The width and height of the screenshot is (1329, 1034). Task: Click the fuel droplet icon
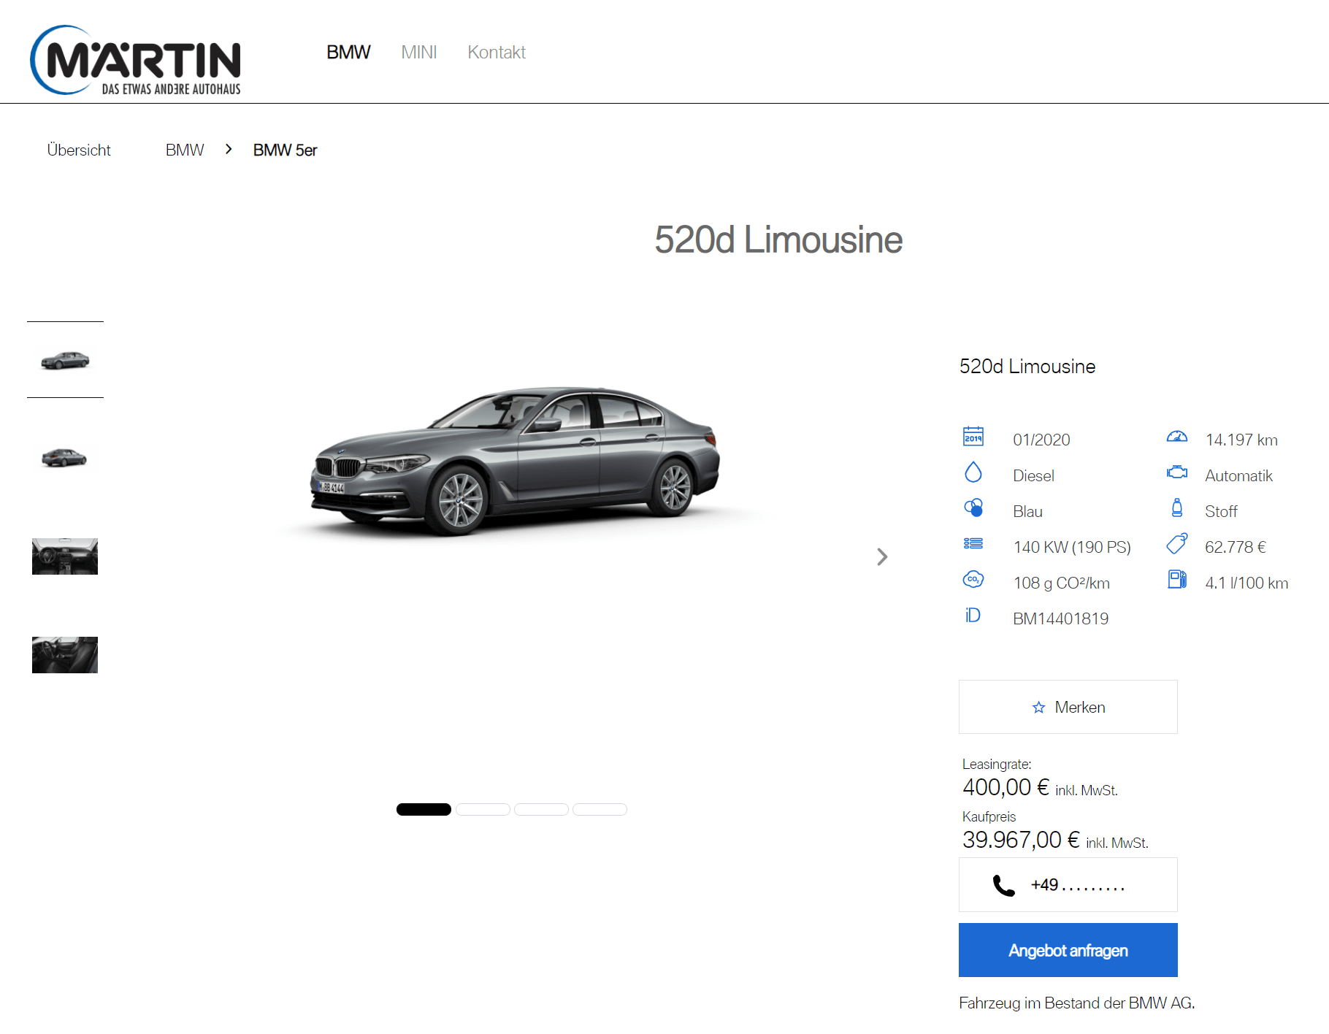973,472
